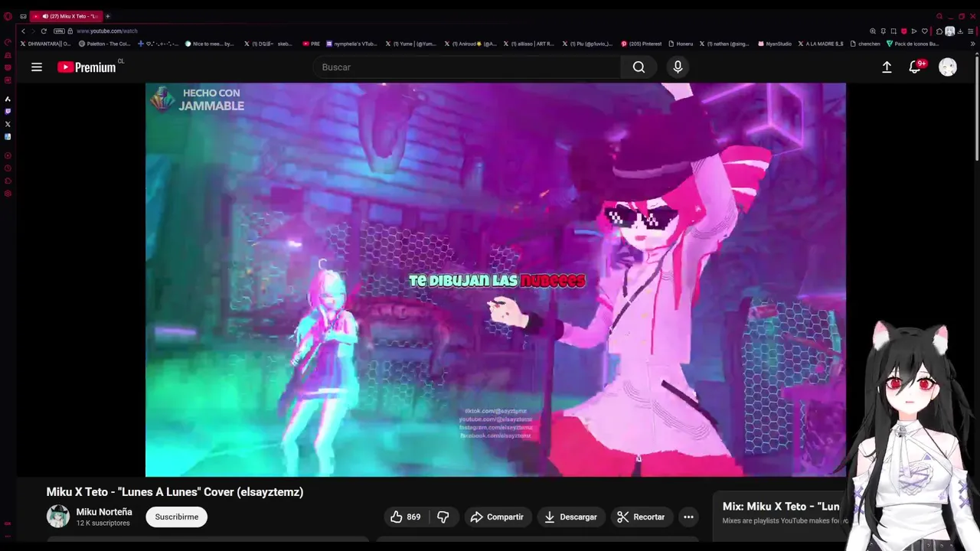Open the workspaces icon beside the tab
Screen dimensions: 980x551
[x=23, y=16]
